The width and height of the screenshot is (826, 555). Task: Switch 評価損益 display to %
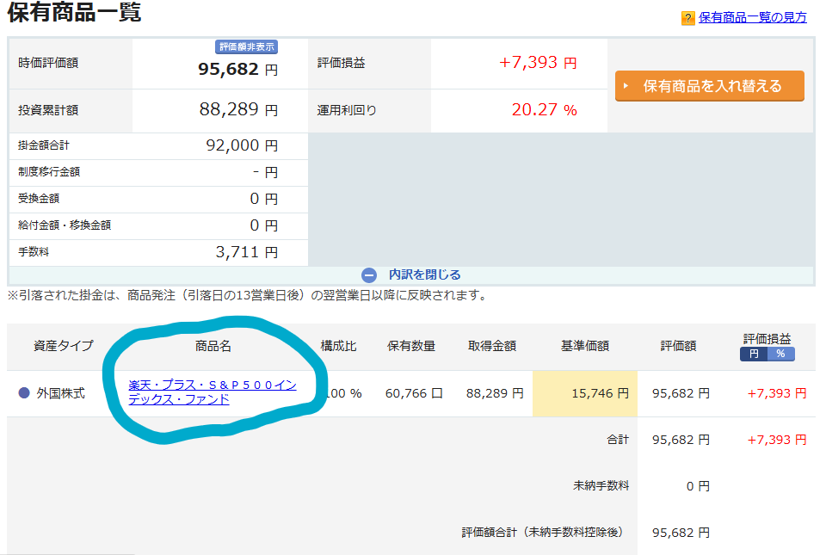point(780,355)
